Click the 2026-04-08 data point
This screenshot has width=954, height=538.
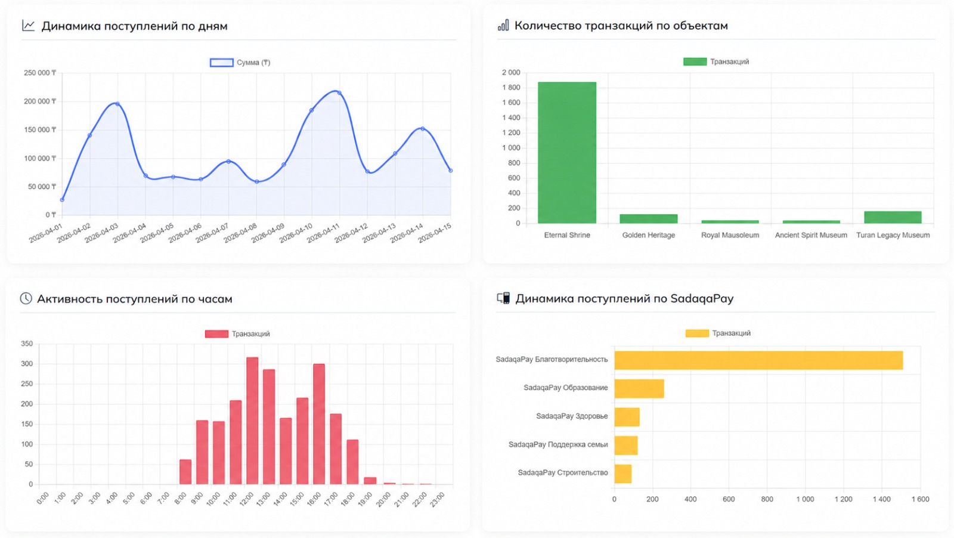click(256, 181)
